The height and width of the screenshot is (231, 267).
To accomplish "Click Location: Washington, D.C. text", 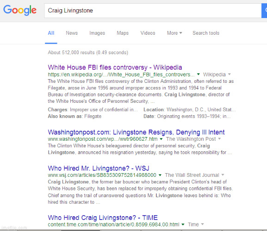I will click(190, 110).
